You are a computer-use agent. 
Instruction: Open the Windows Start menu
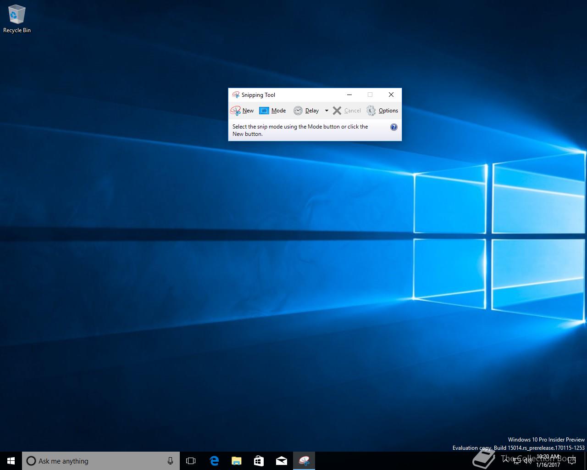11,461
